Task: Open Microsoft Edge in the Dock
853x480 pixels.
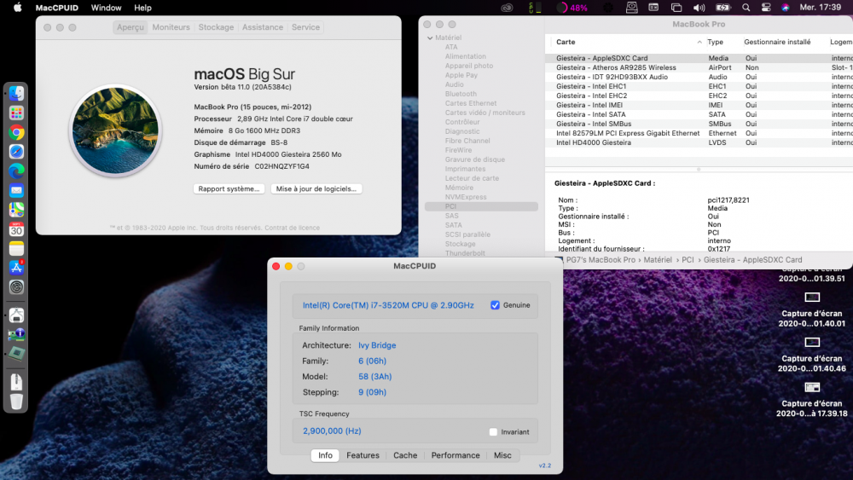Action: pyautogui.click(x=16, y=171)
